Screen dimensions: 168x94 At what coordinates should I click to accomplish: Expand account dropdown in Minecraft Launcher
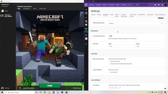click(x=14, y=4)
